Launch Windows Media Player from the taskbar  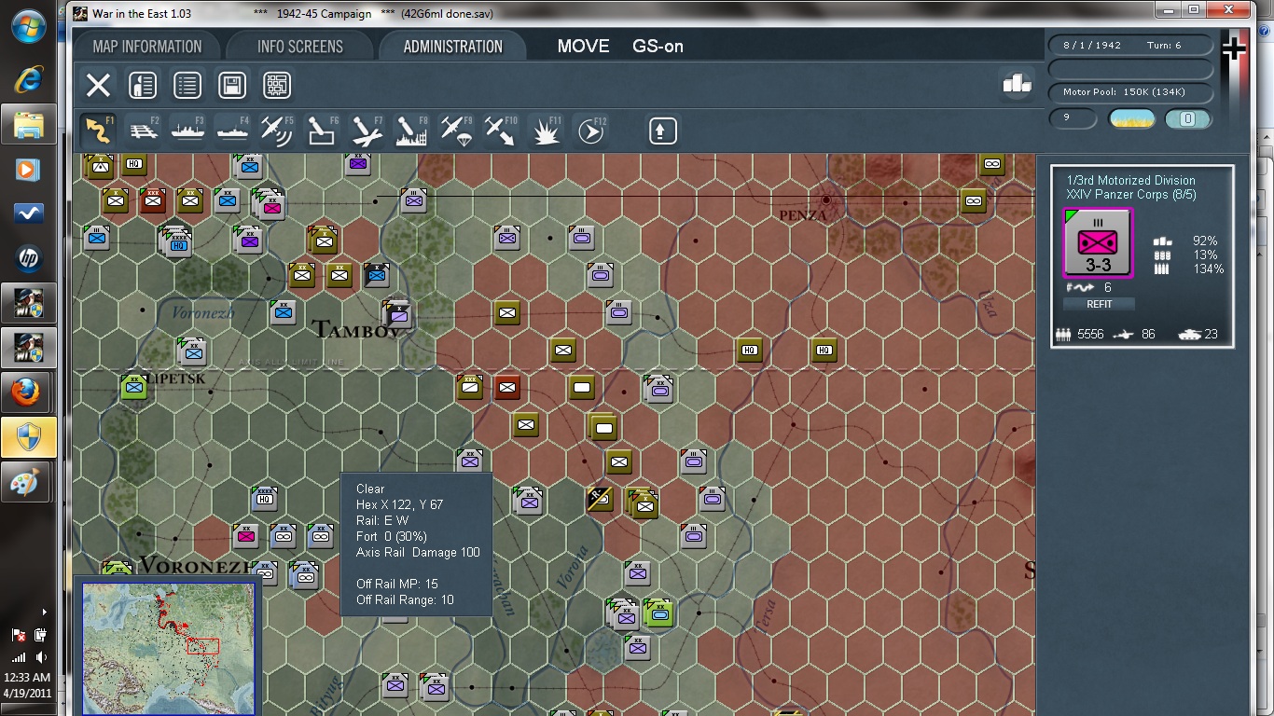[x=28, y=170]
